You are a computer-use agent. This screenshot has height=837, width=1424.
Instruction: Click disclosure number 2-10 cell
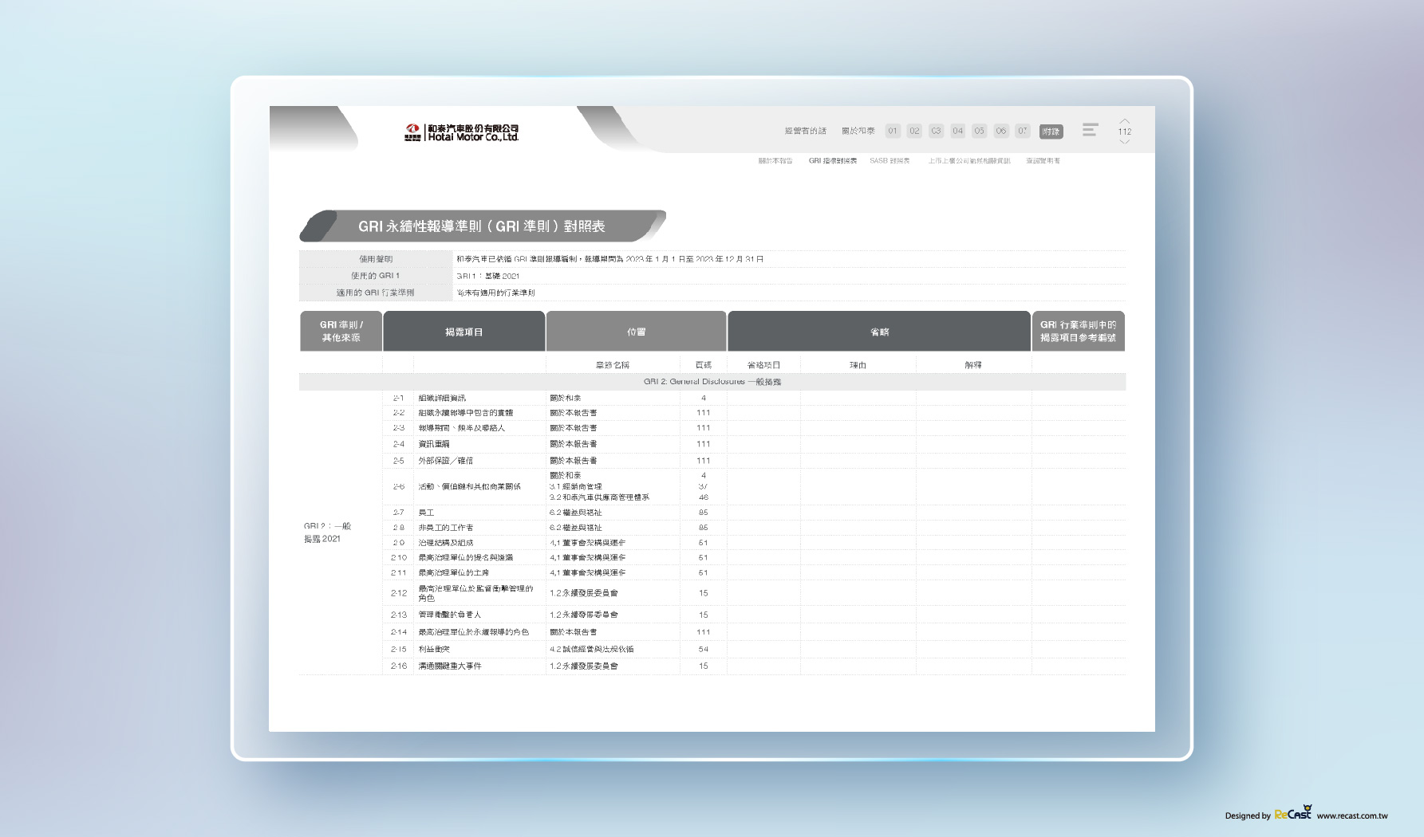[x=398, y=558]
